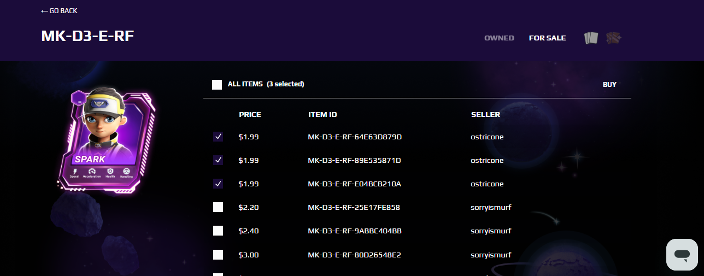The image size is (704, 276).
Task: Click the $1.99 price on the 64E63D879D row
Action: coord(249,137)
